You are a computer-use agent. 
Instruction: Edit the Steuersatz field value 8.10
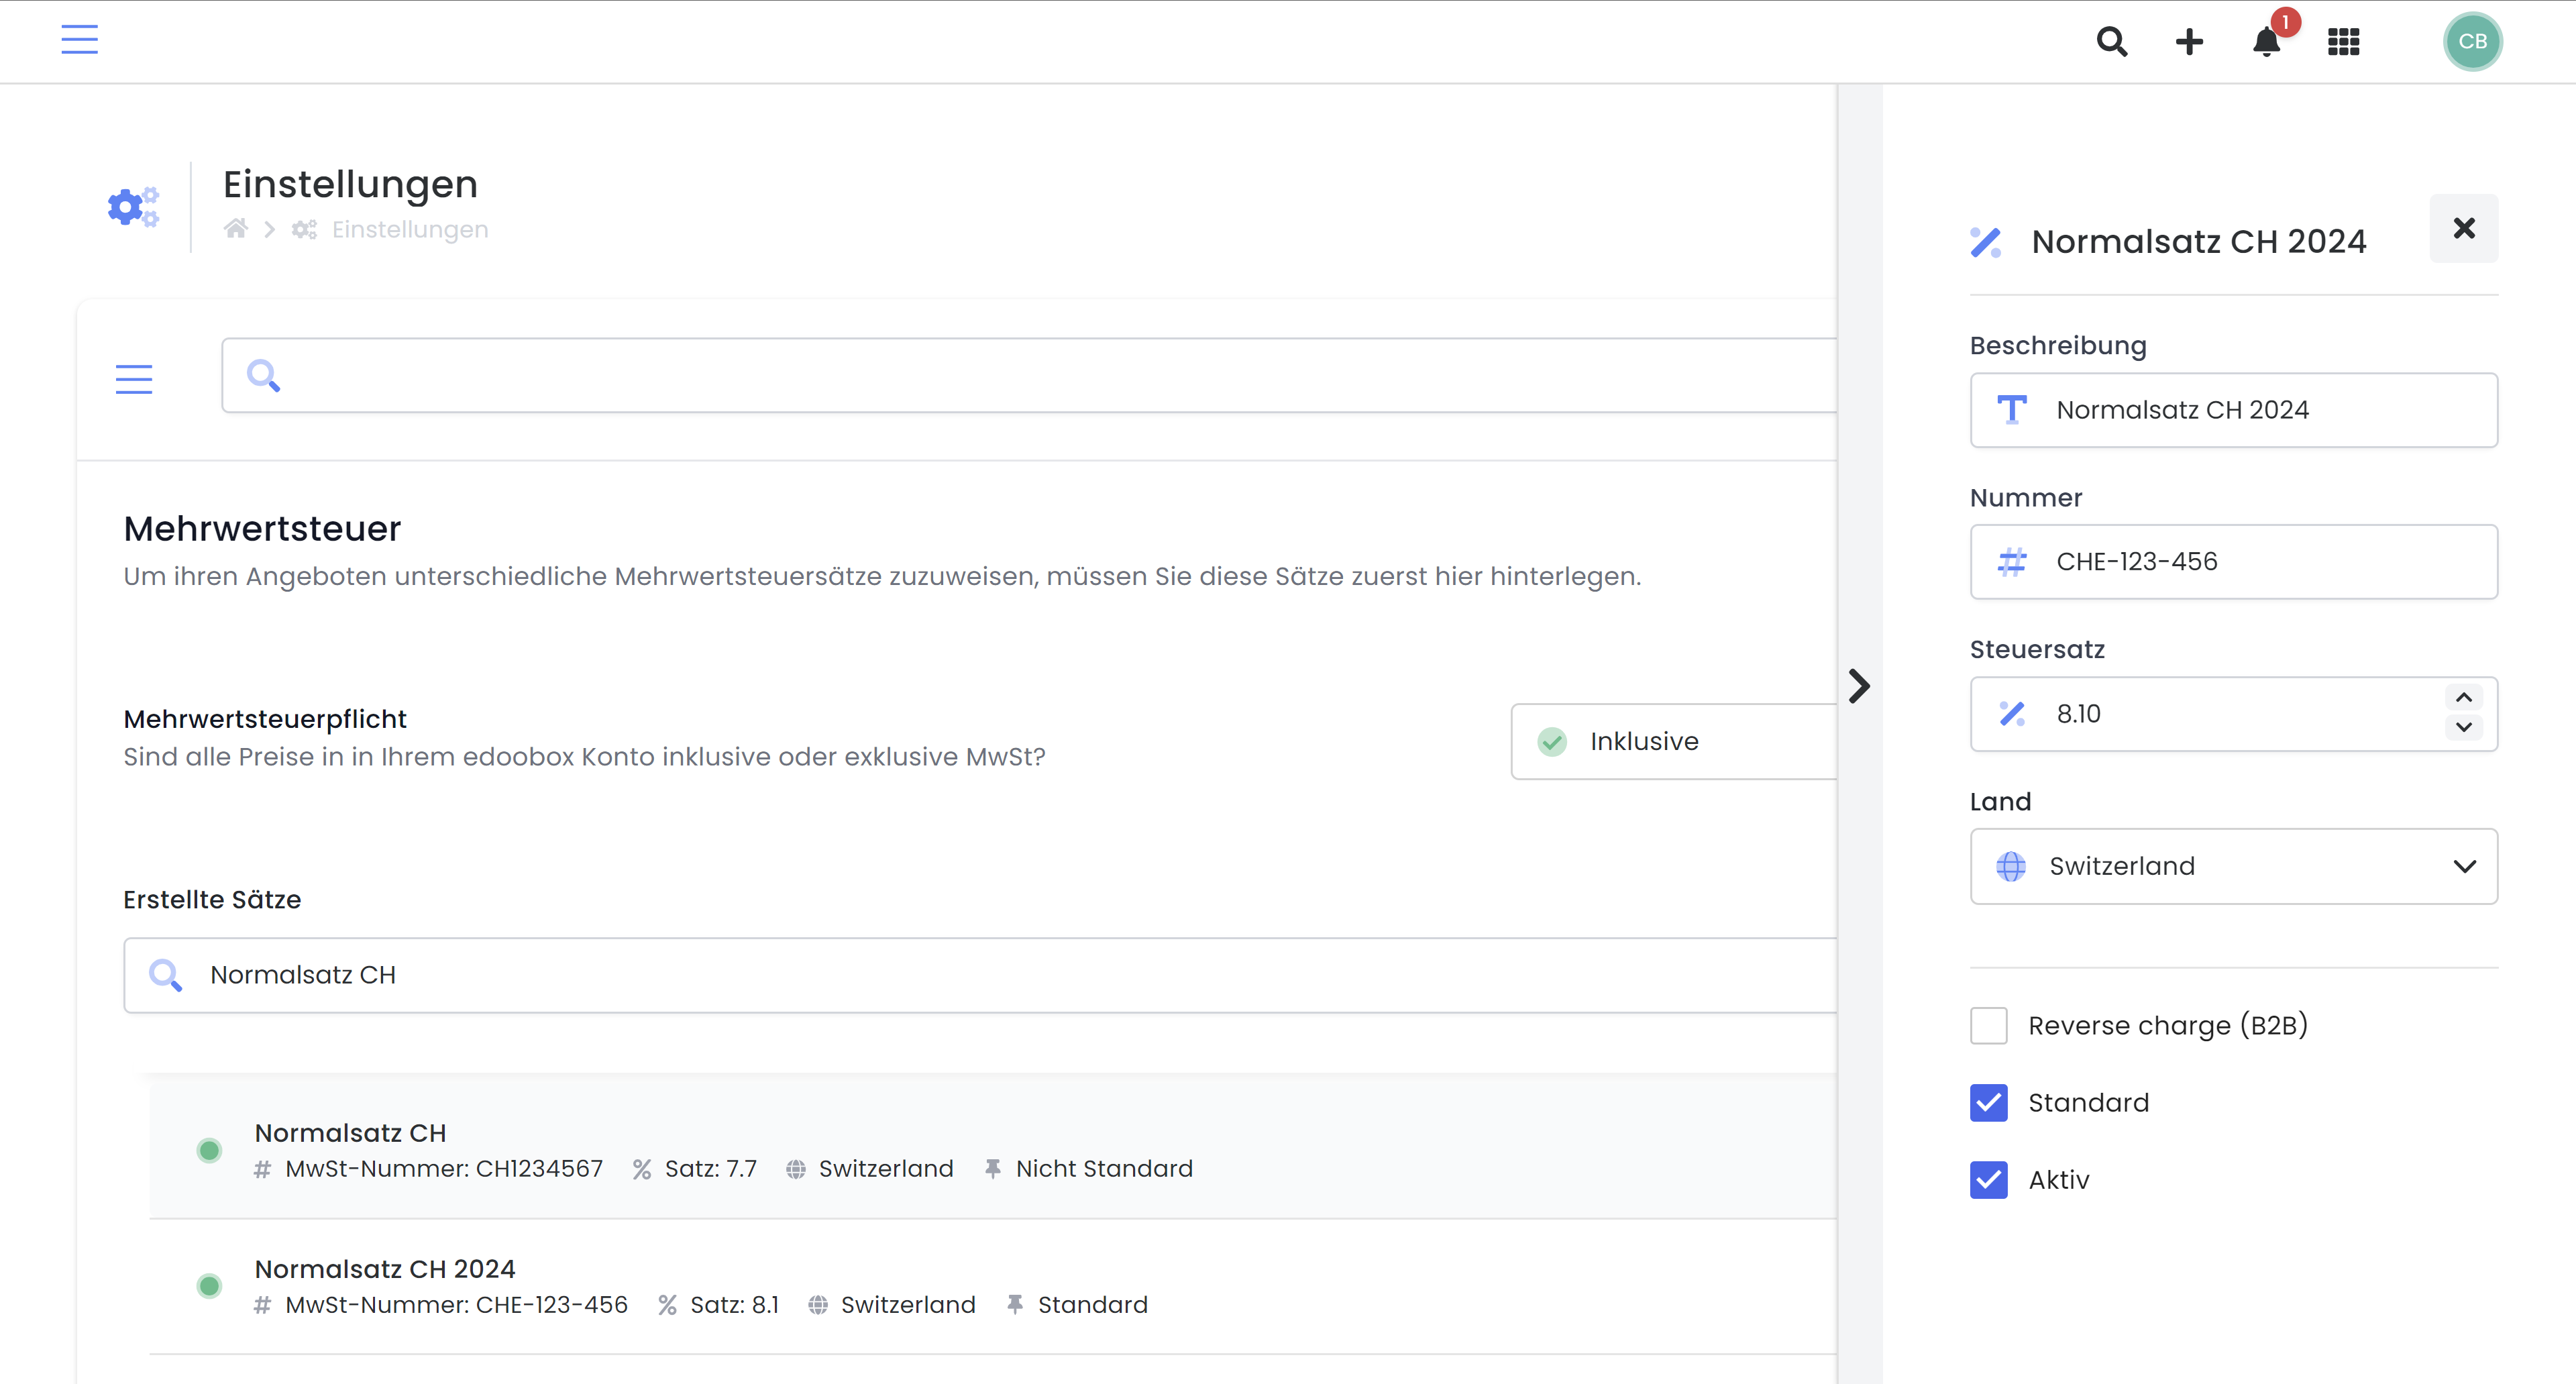pos(2234,714)
